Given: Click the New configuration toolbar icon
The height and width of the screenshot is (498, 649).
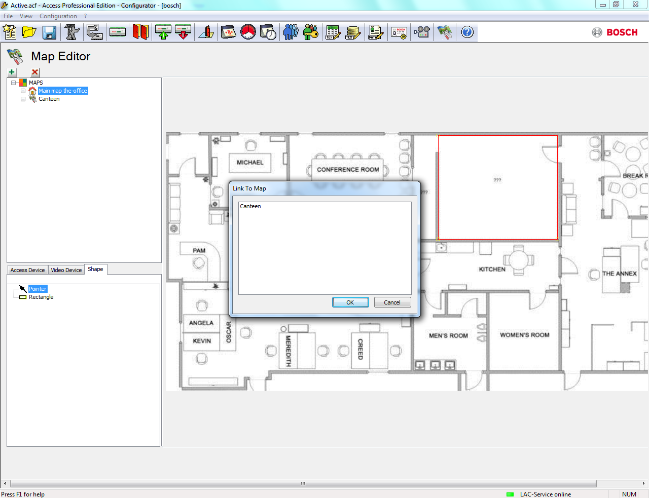Looking at the screenshot, I should point(10,32).
